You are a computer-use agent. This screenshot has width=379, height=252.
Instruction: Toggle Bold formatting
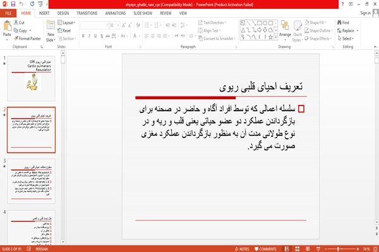(83, 36)
